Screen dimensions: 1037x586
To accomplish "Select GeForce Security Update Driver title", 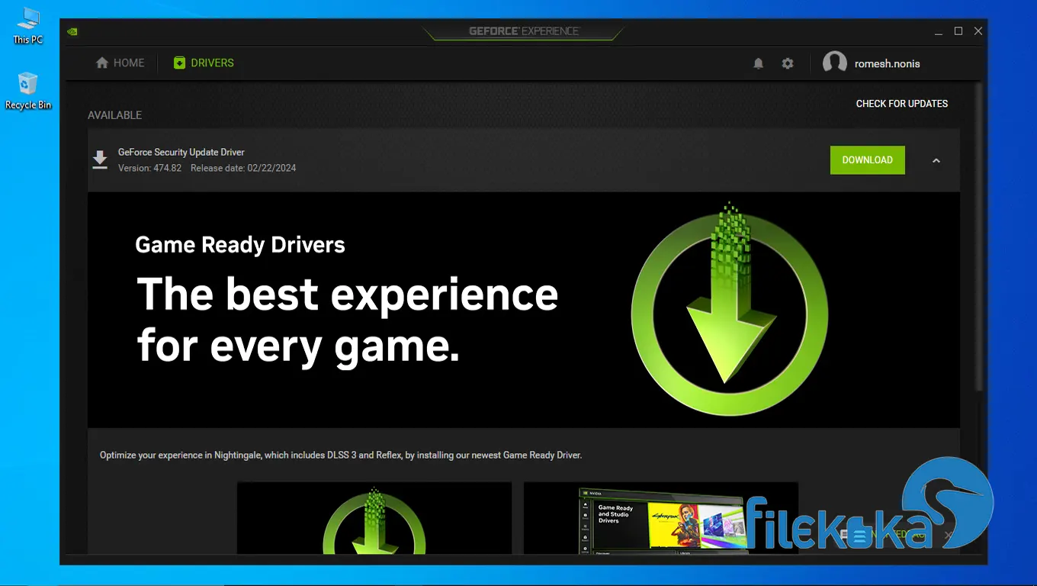I will click(x=181, y=153).
